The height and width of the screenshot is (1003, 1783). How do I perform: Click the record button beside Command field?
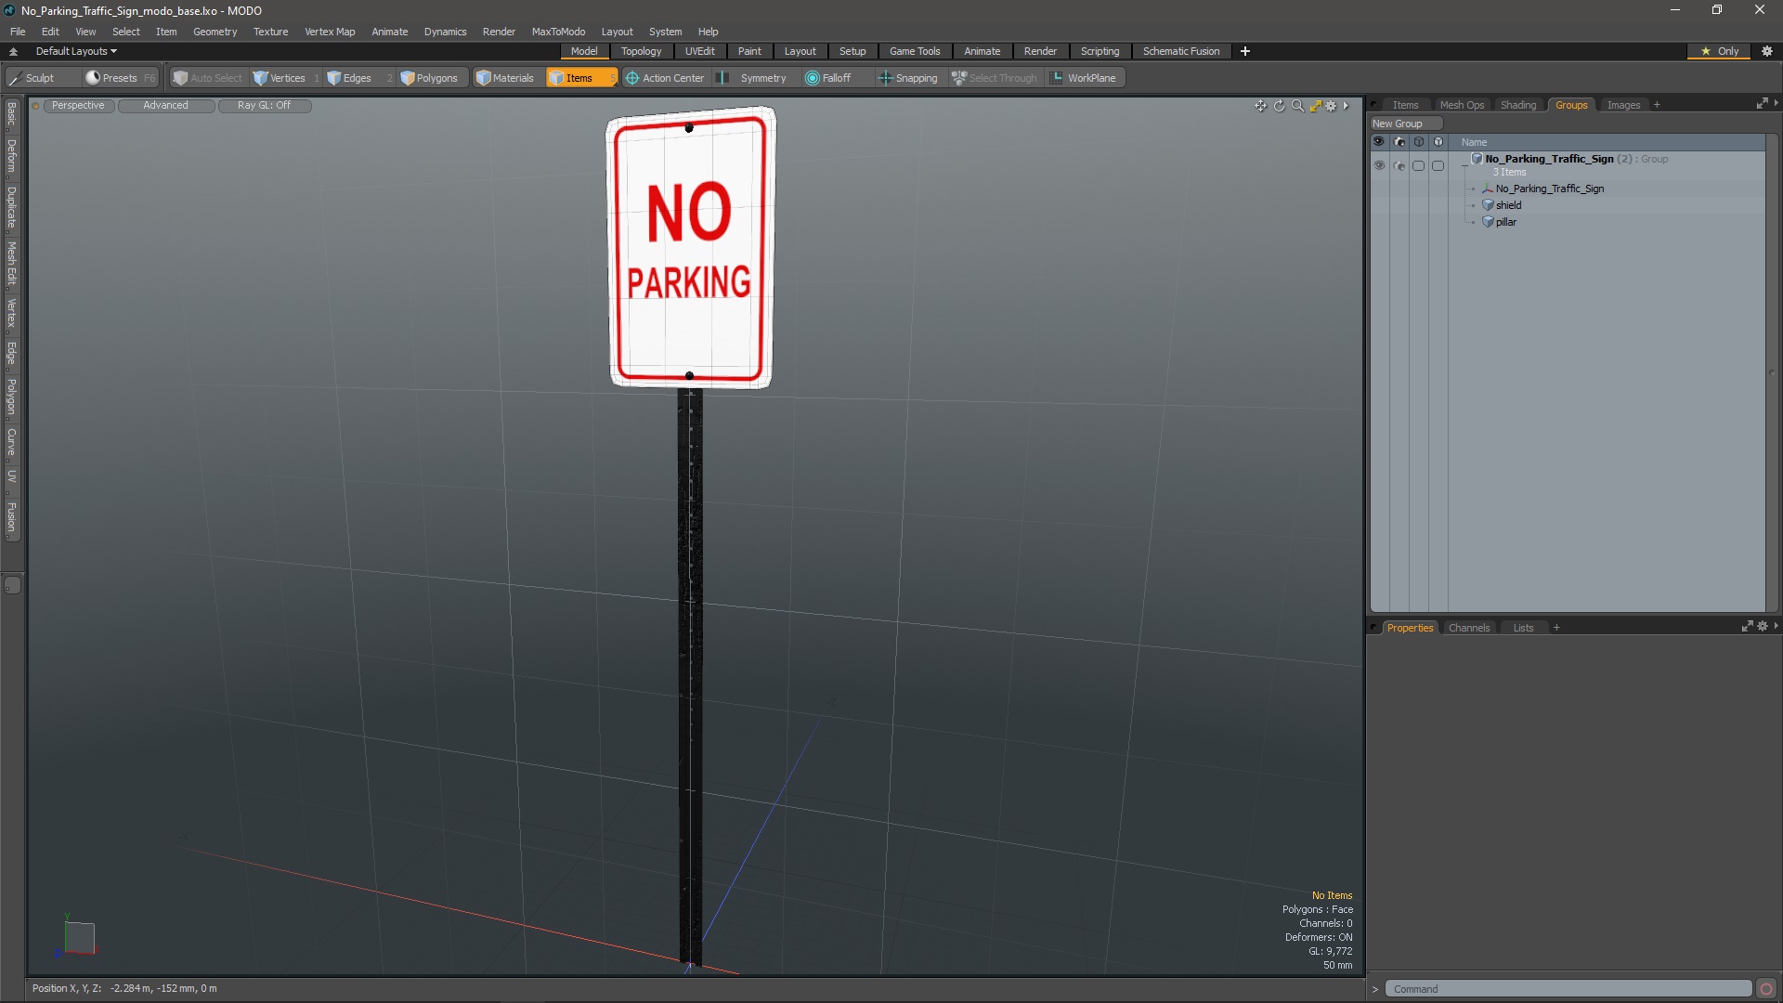(x=1766, y=989)
